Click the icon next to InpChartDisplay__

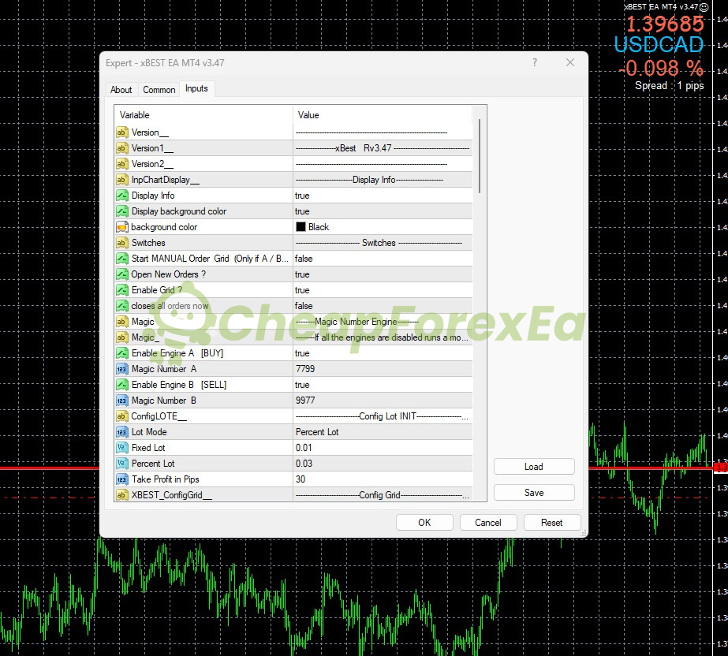pyautogui.click(x=121, y=180)
